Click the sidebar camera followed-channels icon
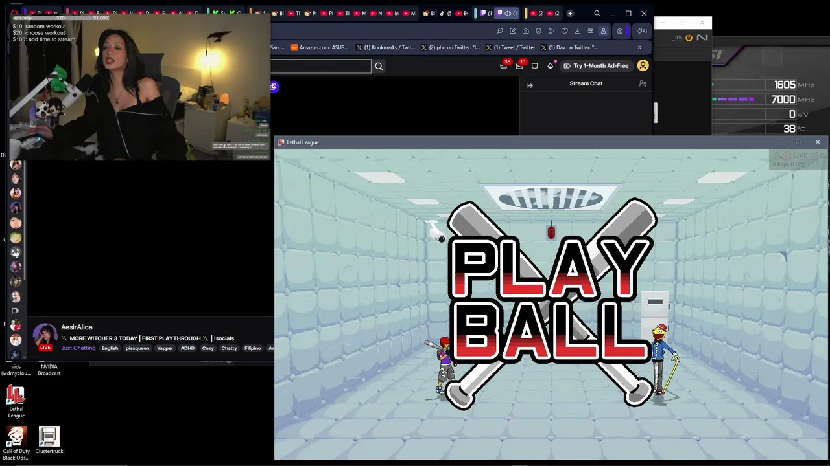This screenshot has height=466, width=830. pos(16,311)
